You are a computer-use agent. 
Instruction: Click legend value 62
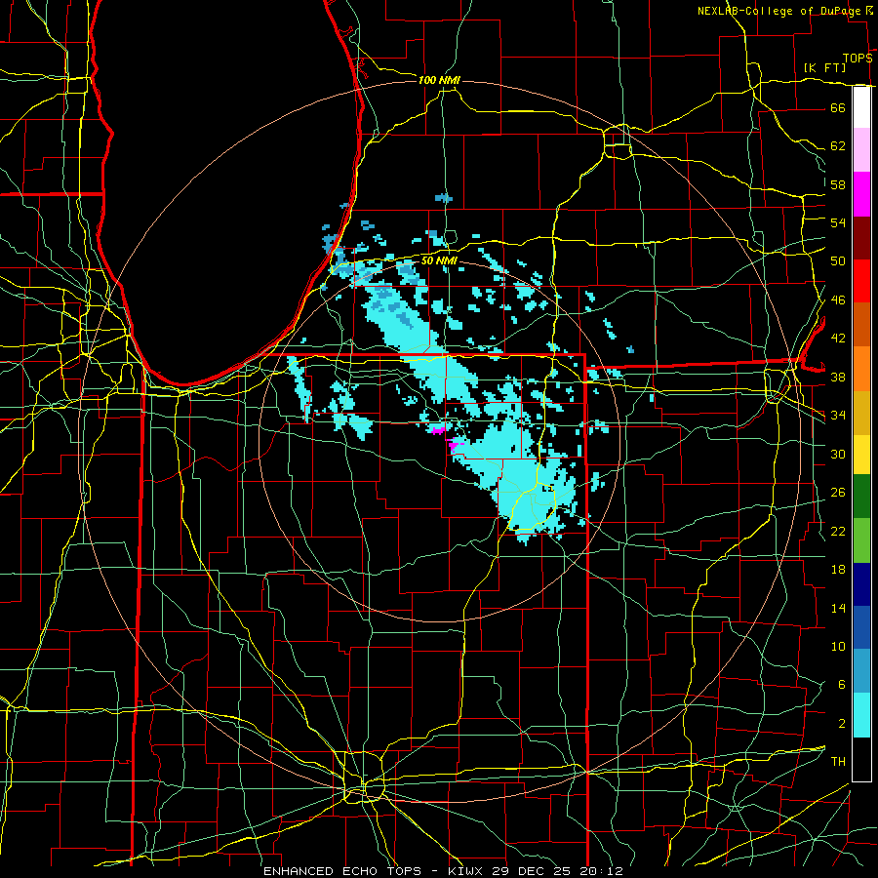tap(838, 145)
